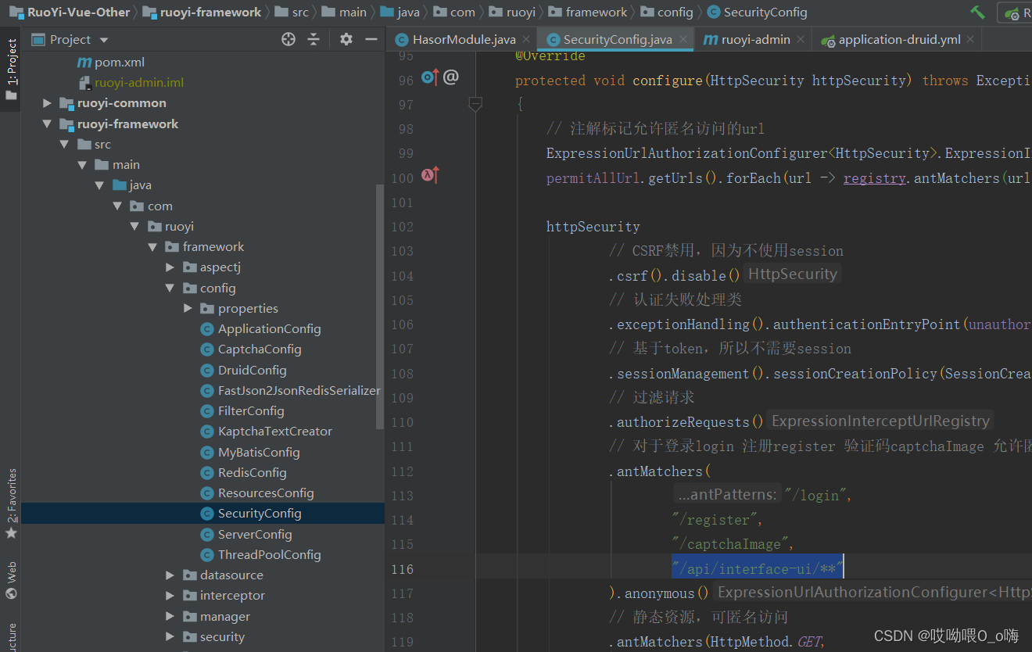Hide the Project tool window with minimize icon
The height and width of the screenshot is (652, 1032).
pos(371,39)
